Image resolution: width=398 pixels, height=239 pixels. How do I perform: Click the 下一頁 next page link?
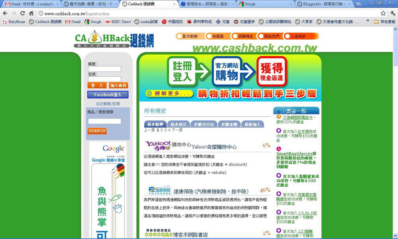(177, 130)
